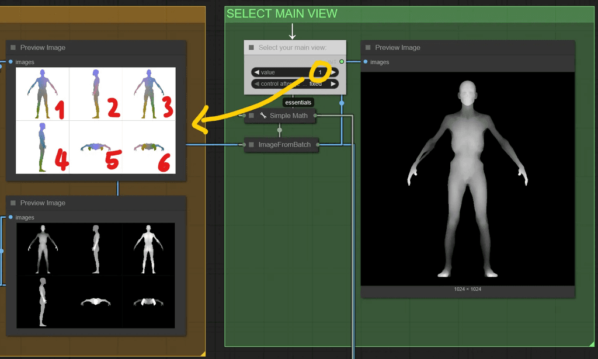Select the ImageFromBatch node title bar
The width and height of the screenshot is (598, 359).
pos(286,145)
